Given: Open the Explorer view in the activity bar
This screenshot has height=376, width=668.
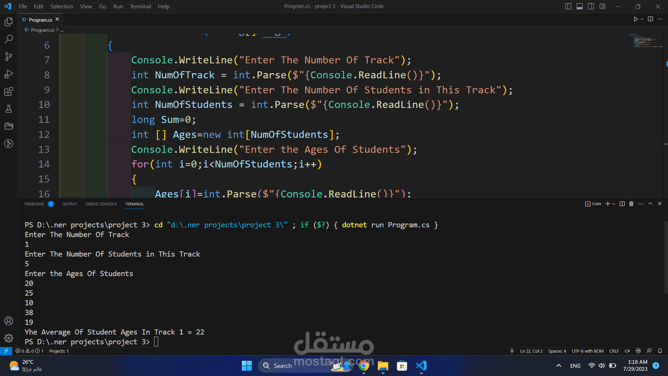Looking at the screenshot, I should (9, 22).
